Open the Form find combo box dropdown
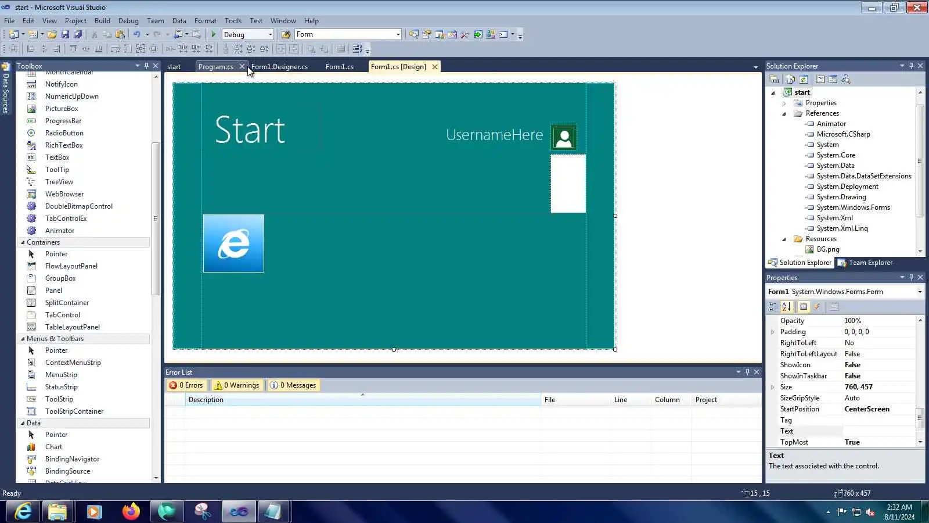This screenshot has height=523, width=929. [398, 35]
